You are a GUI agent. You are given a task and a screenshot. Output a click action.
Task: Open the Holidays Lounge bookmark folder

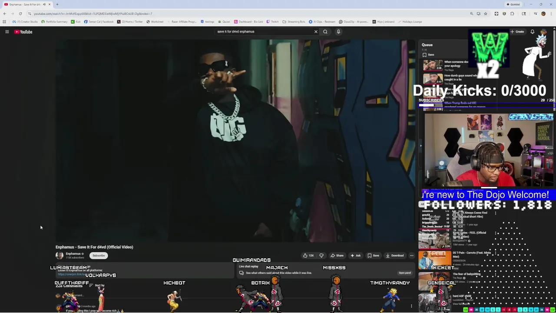pyautogui.click(x=409, y=22)
